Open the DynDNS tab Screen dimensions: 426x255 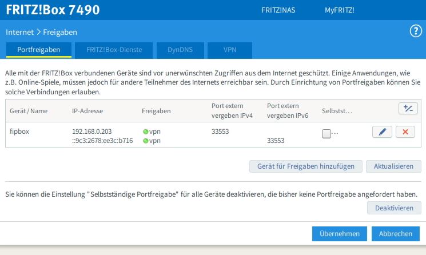[x=180, y=50]
